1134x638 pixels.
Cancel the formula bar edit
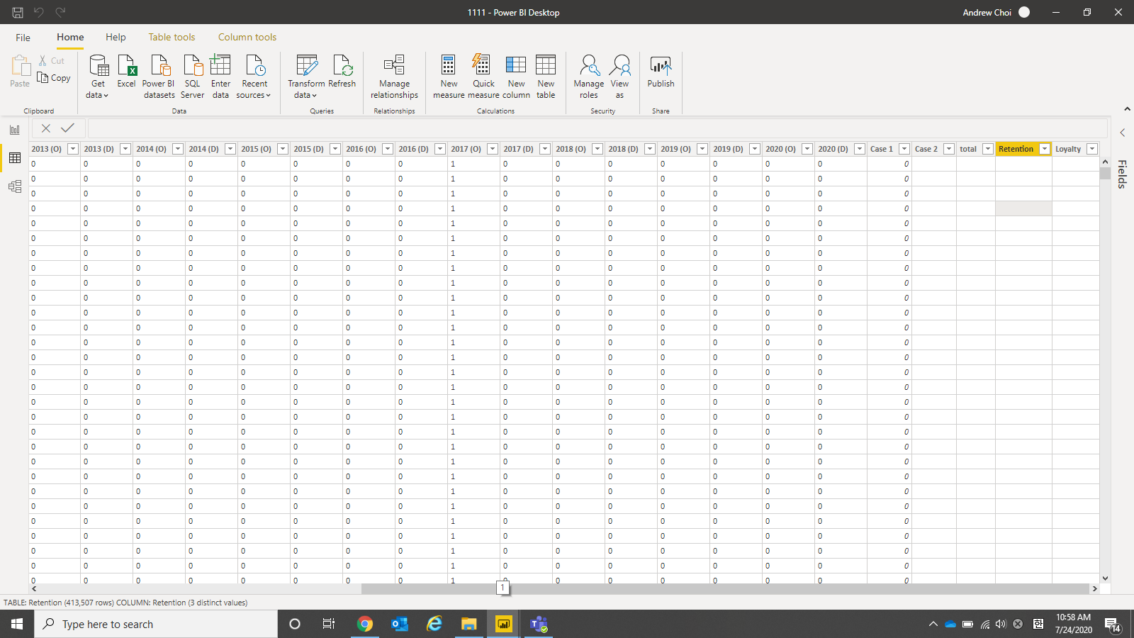[46, 128]
